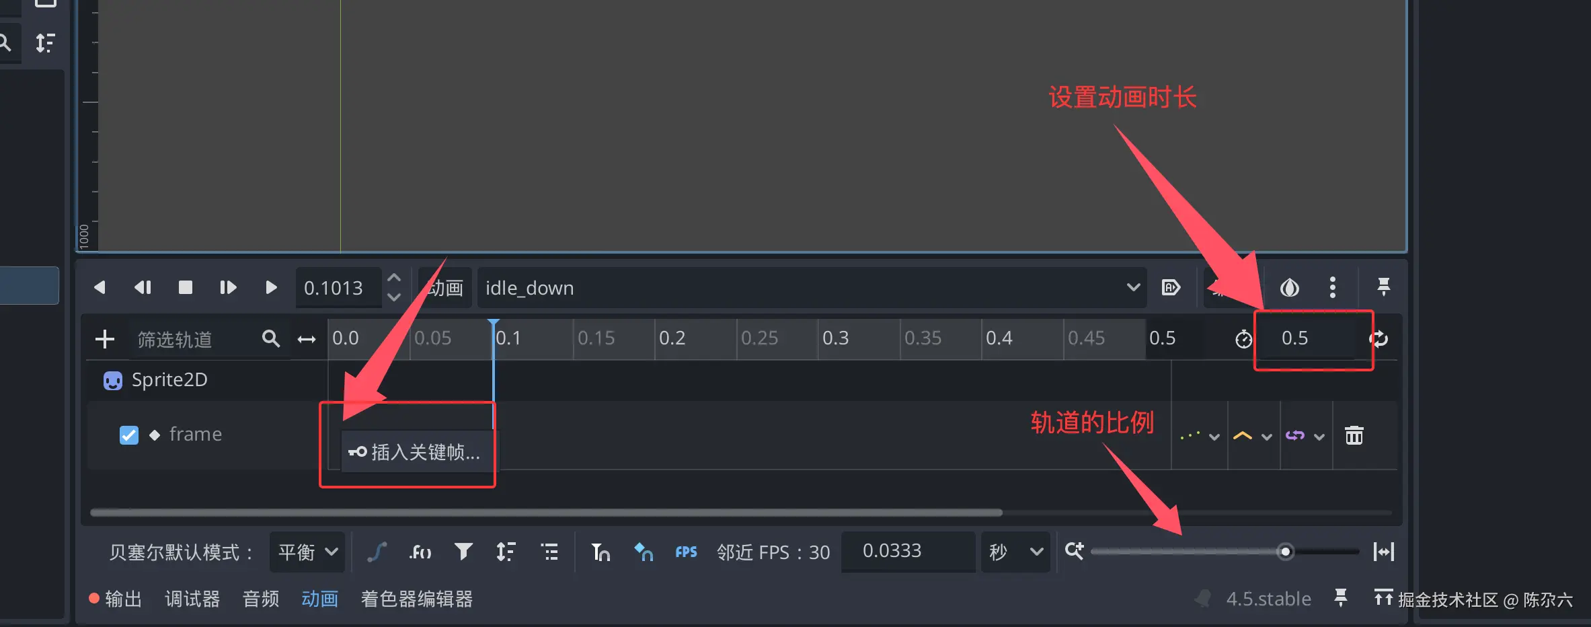The width and height of the screenshot is (1591, 627).
Task: Switch to the 调试器 tab
Action: [x=193, y=599]
